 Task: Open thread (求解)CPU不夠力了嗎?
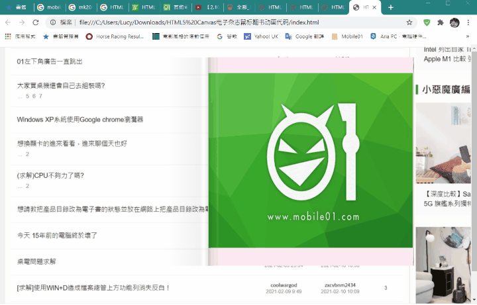coord(50,175)
